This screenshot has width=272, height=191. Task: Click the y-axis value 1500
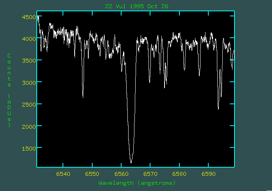pos(29,149)
